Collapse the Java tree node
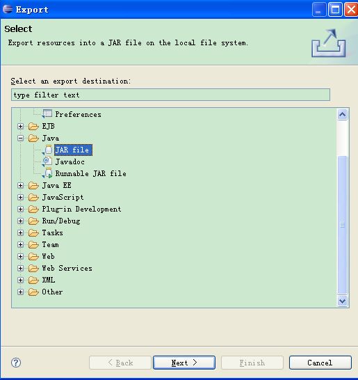Image resolution: width=358 pixels, height=380 pixels. (x=21, y=138)
